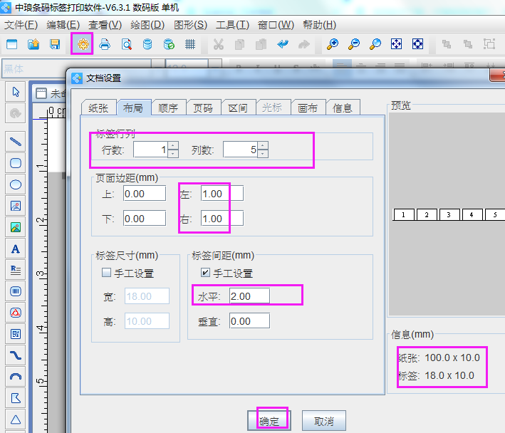
Task: Select the text tool labeled A
Action: (16, 249)
